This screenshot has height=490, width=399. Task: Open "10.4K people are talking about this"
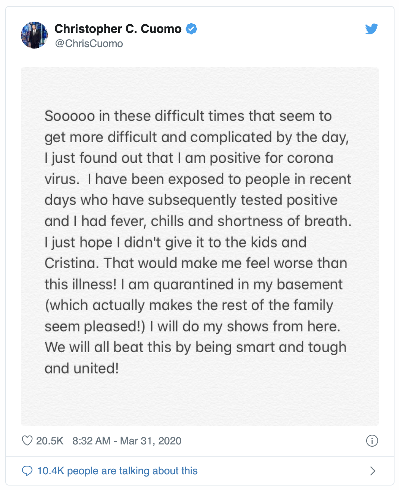coord(117,471)
